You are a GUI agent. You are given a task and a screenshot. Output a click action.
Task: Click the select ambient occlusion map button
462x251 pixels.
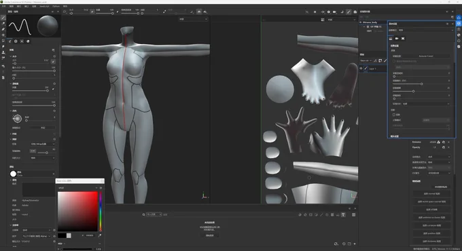tap(431, 218)
